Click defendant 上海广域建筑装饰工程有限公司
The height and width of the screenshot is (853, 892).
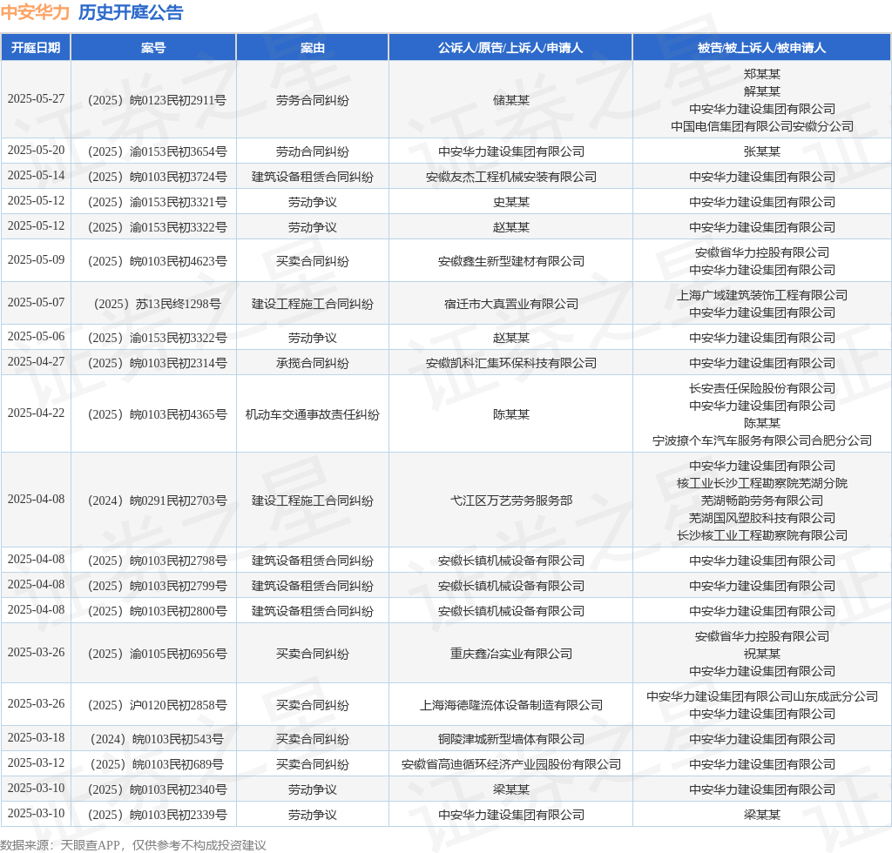pyautogui.click(x=761, y=295)
